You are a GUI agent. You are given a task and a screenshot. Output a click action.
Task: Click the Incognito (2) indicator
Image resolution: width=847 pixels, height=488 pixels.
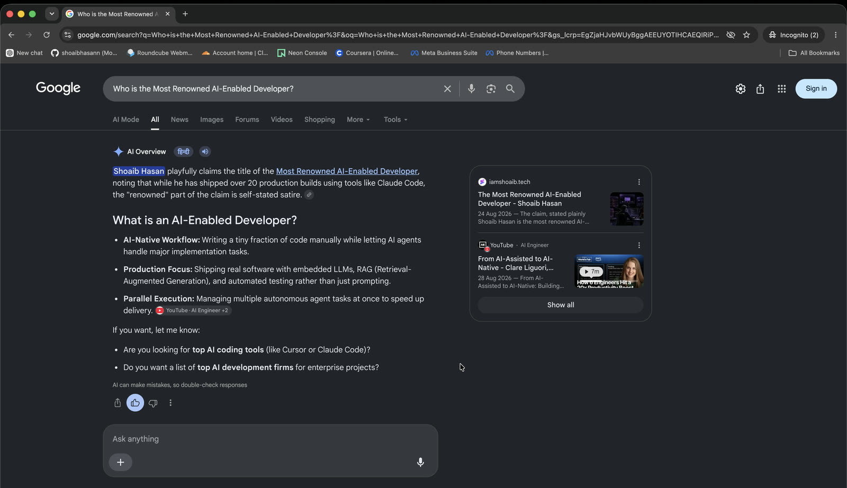[x=794, y=35]
